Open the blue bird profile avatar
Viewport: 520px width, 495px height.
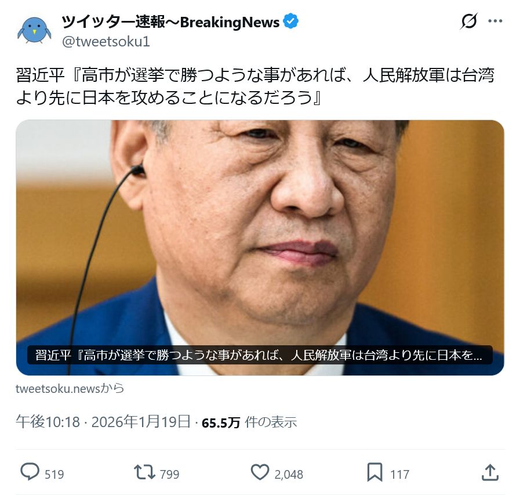click(34, 30)
